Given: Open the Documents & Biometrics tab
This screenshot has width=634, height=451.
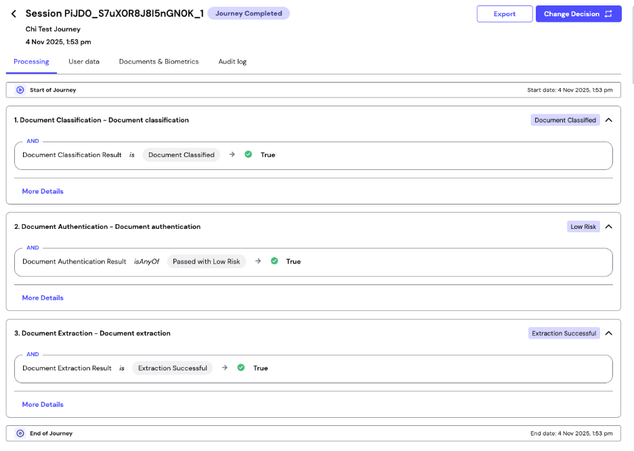Looking at the screenshot, I should (158, 62).
